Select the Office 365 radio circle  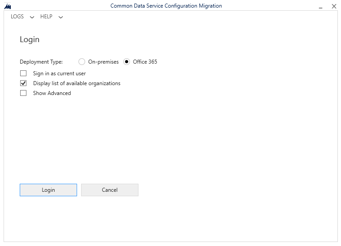point(127,62)
